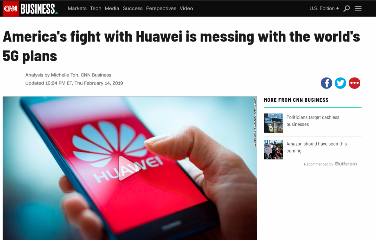Share article on Facebook
The height and width of the screenshot is (242, 376).
[326, 83]
